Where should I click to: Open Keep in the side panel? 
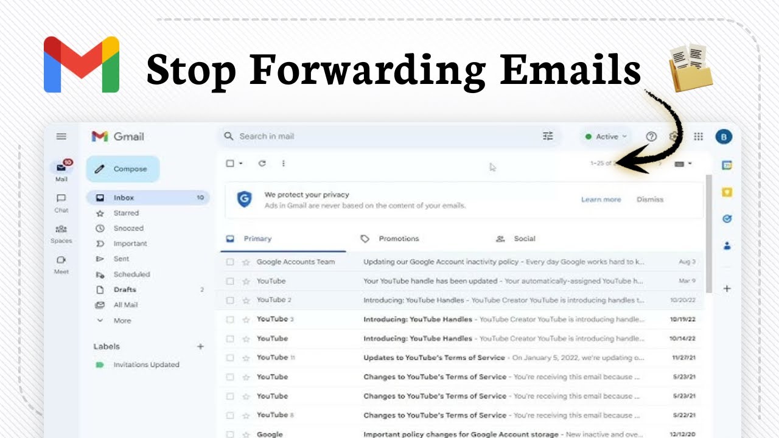point(727,192)
